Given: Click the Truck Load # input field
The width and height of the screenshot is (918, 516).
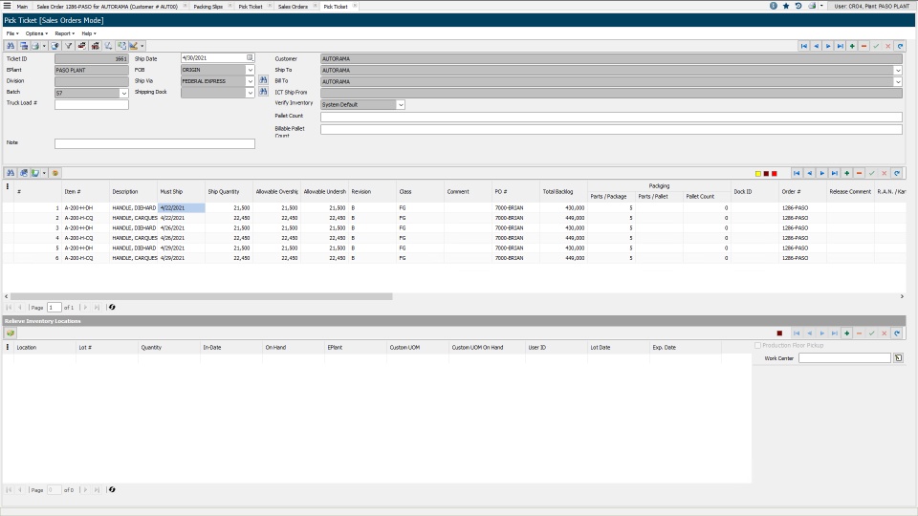Looking at the screenshot, I should [92, 105].
